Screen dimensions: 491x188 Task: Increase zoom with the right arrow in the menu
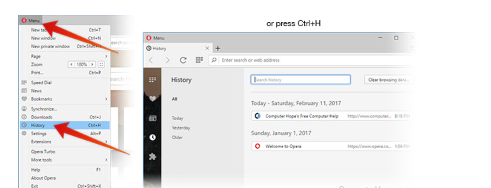coord(92,64)
